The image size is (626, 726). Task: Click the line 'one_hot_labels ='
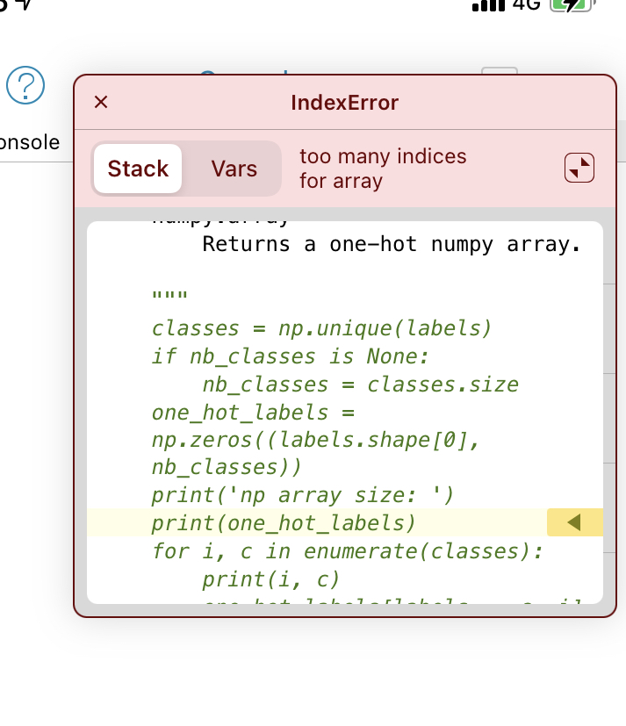pos(253,413)
